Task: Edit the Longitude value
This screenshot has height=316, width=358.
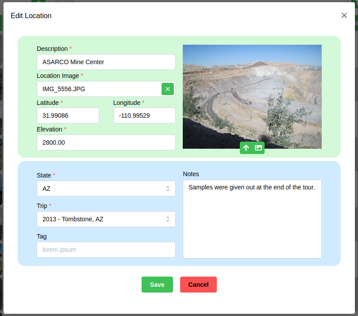Action: click(144, 116)
